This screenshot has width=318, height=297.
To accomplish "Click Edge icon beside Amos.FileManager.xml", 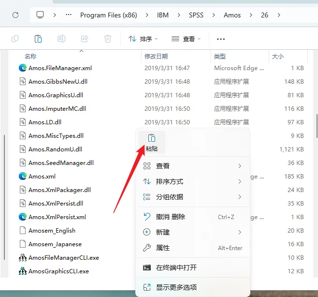I will point(23,68).
